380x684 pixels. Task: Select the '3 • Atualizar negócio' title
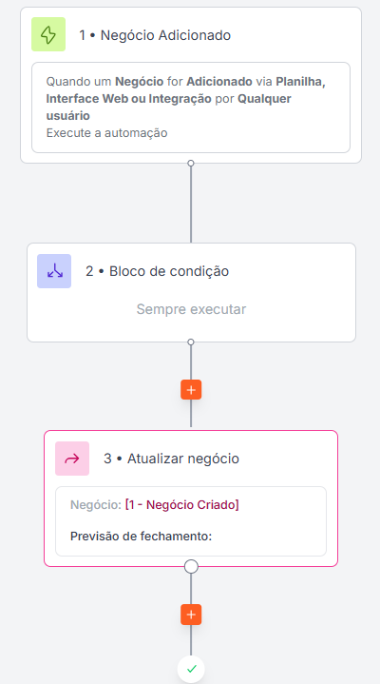coord(171,459)
